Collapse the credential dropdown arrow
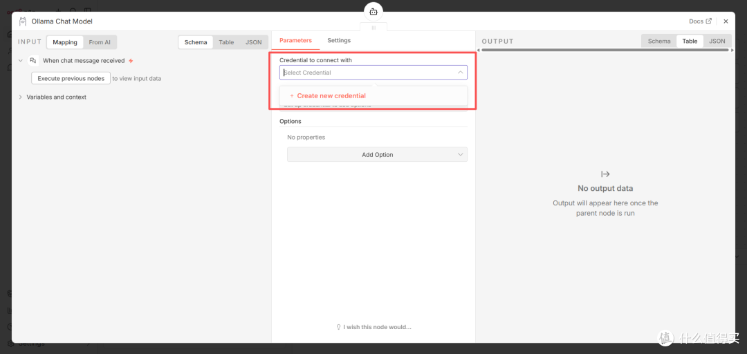This screenshot has height=354, width=747. (x=460, y=73)
